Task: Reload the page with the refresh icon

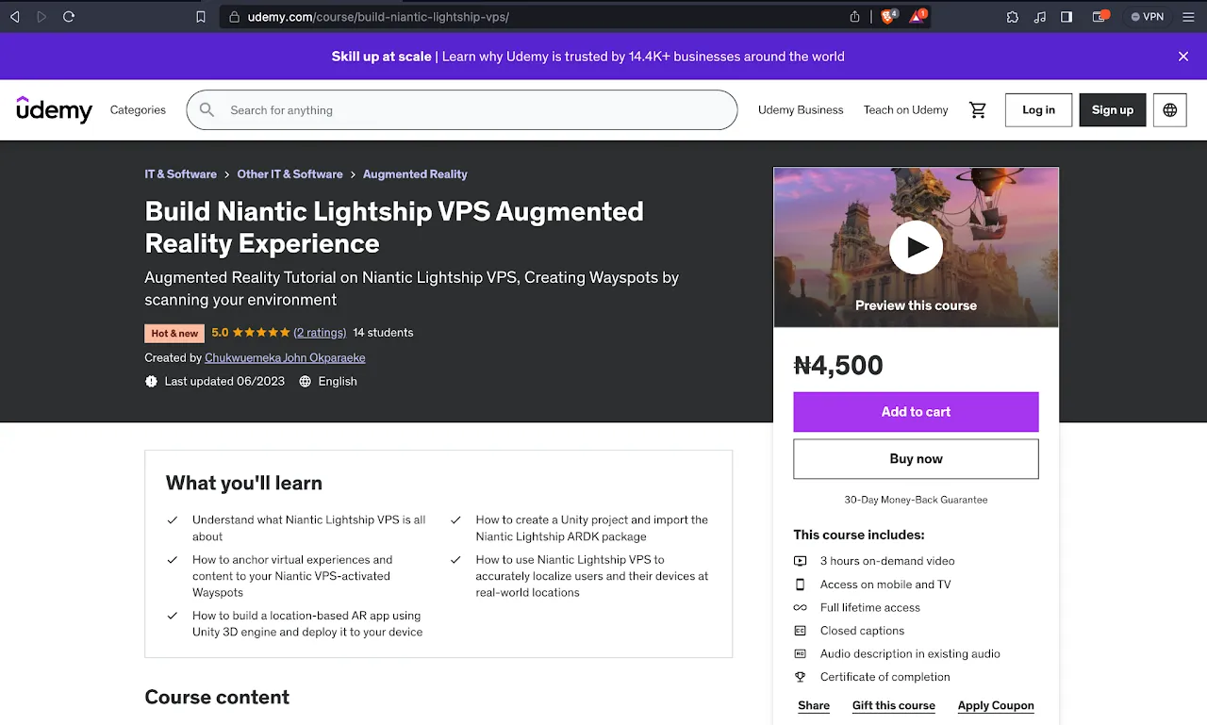Action: pos(69,17)
